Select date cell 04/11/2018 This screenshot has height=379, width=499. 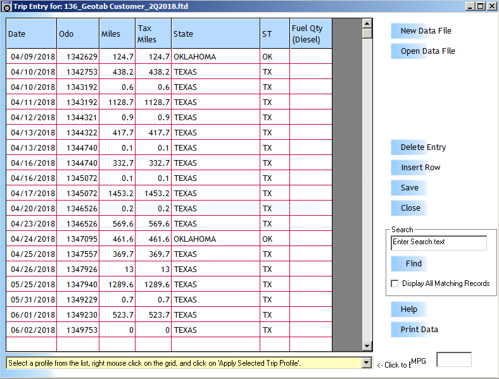[32, 103]
